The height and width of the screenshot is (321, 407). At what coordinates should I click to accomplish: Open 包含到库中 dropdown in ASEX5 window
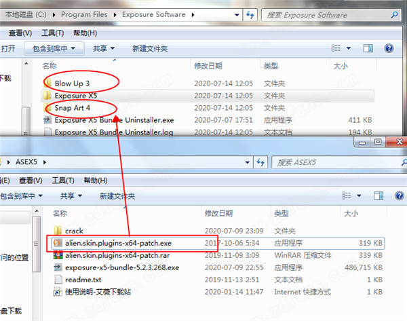(x=21, y=196)
